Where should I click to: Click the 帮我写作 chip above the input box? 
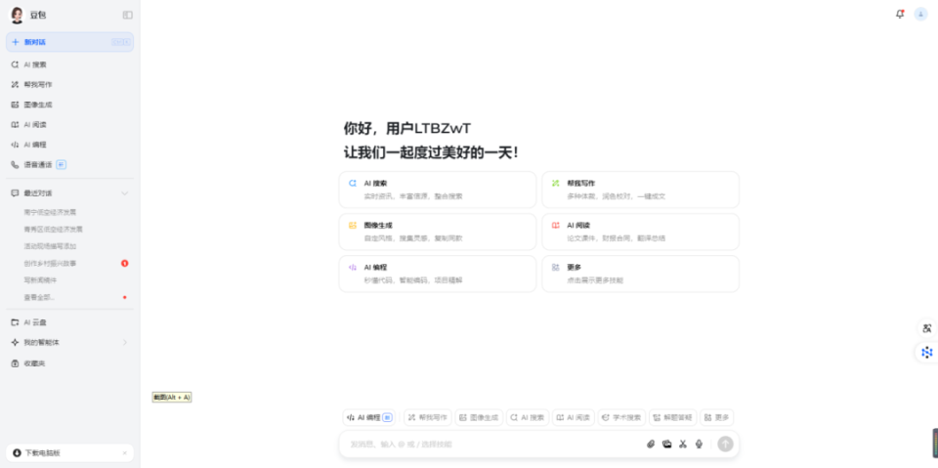coord(428,418)
